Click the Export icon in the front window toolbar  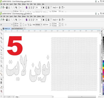point(32,20)
